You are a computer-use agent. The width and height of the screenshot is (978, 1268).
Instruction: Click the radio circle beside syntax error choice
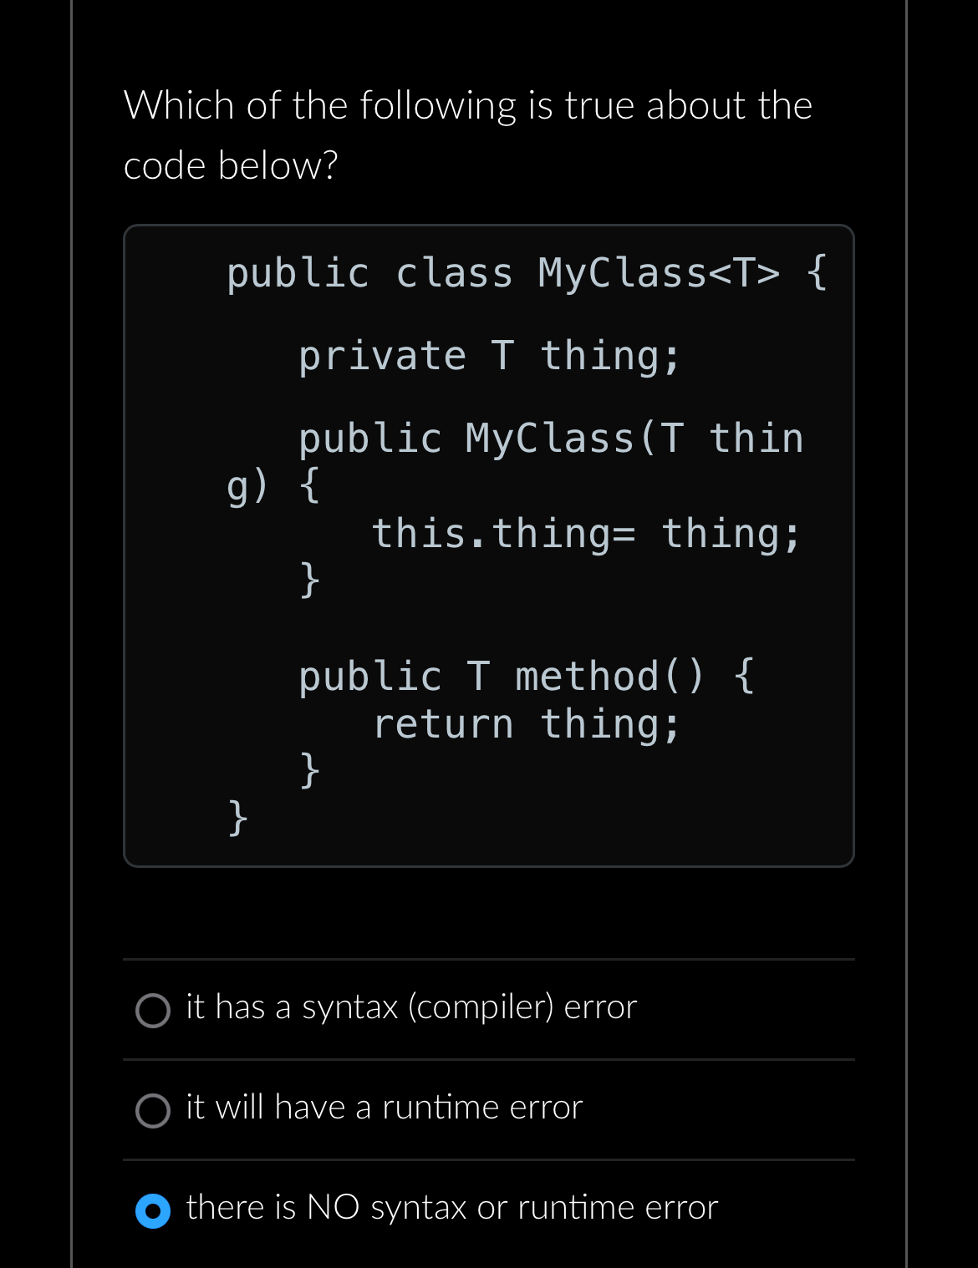point(152,1012)
